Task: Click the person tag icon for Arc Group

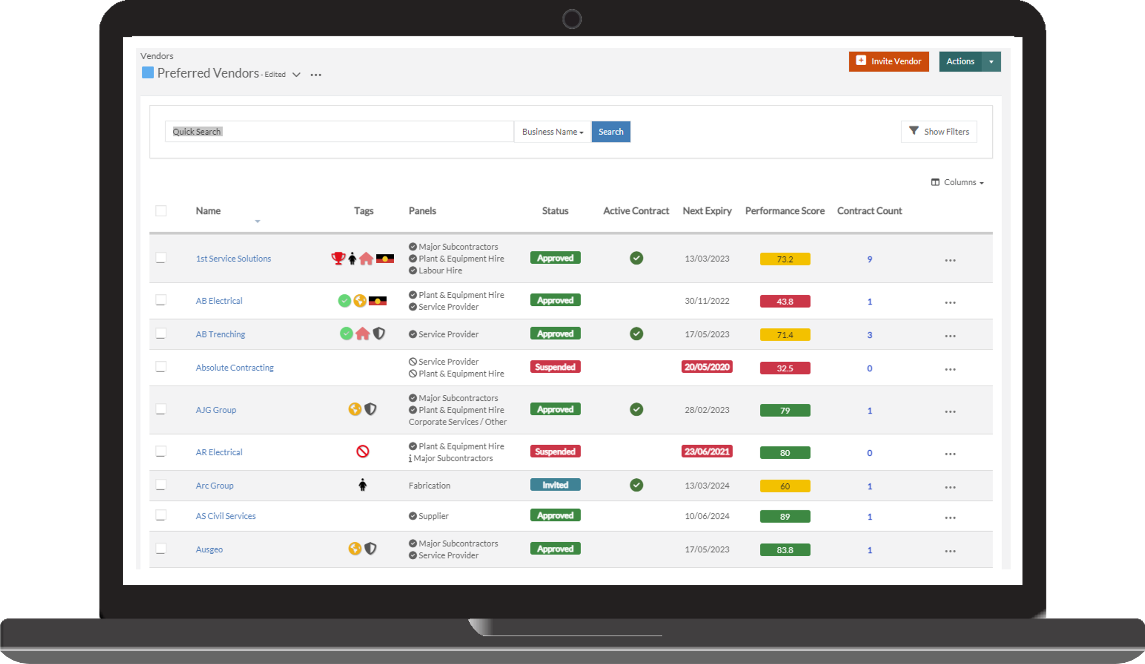Action: click(362, 485)
